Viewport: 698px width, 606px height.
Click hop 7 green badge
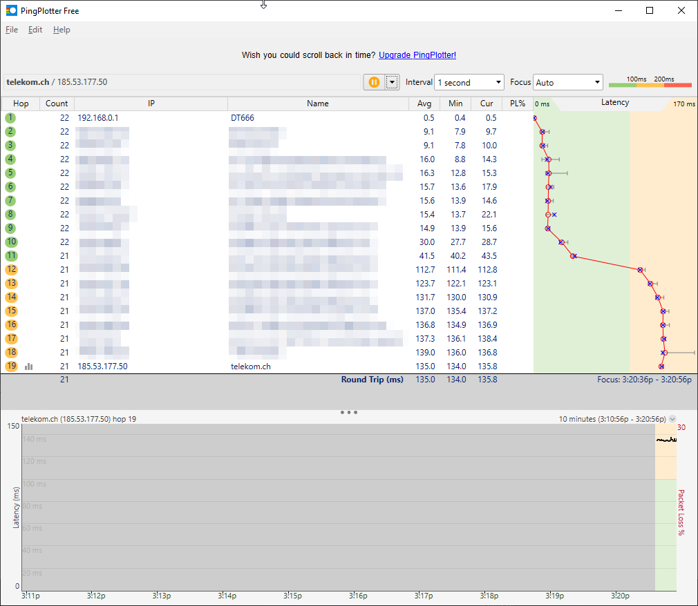click(10, 201)
